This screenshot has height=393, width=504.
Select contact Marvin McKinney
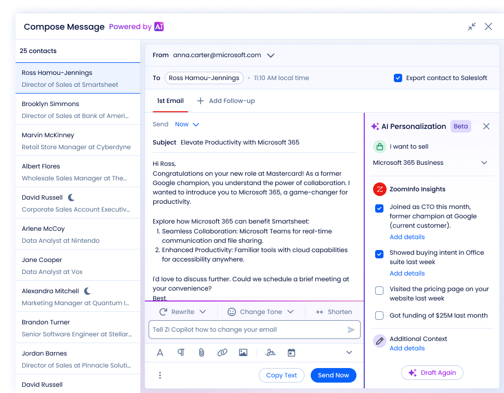78,140
